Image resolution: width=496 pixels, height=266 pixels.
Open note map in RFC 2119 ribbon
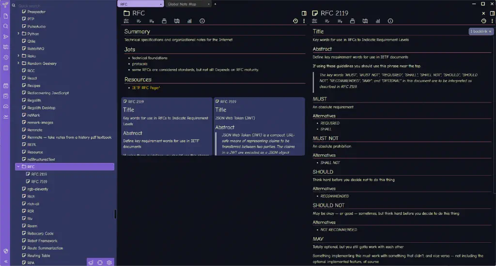tap(365, 21)
